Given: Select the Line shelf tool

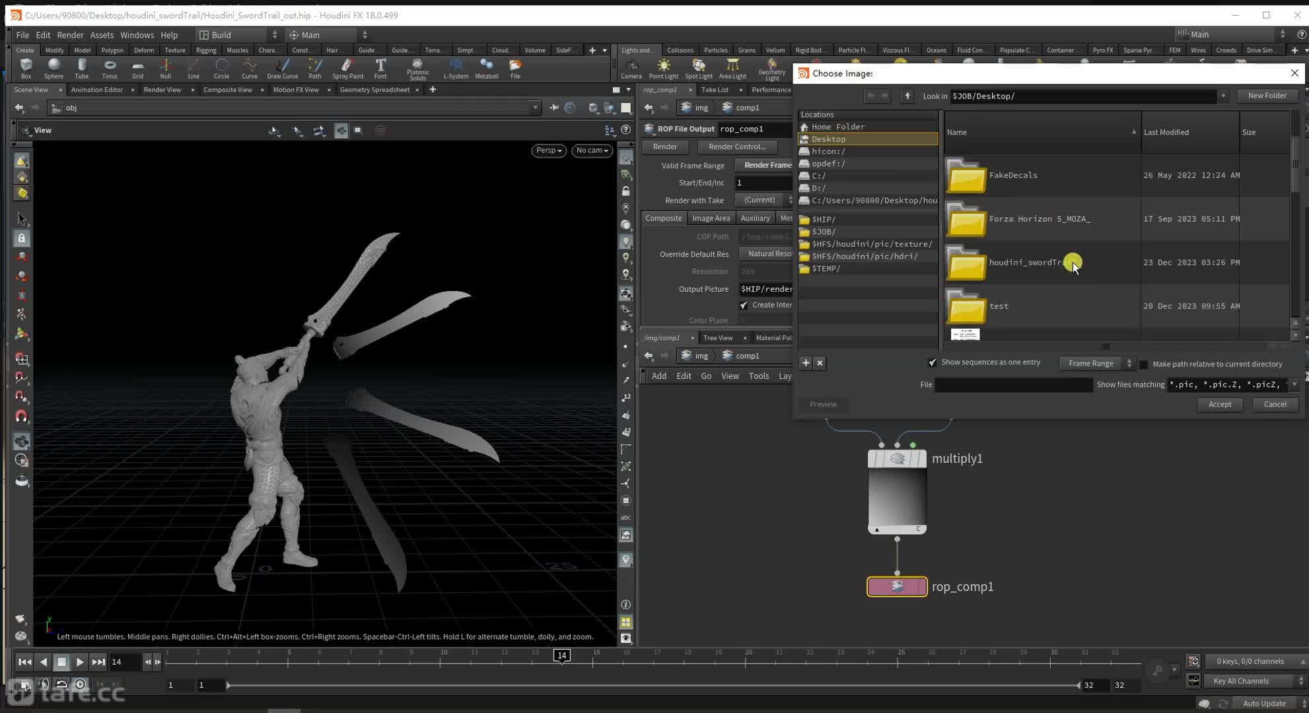Looking at the screenshot, I should coord(194,68).
